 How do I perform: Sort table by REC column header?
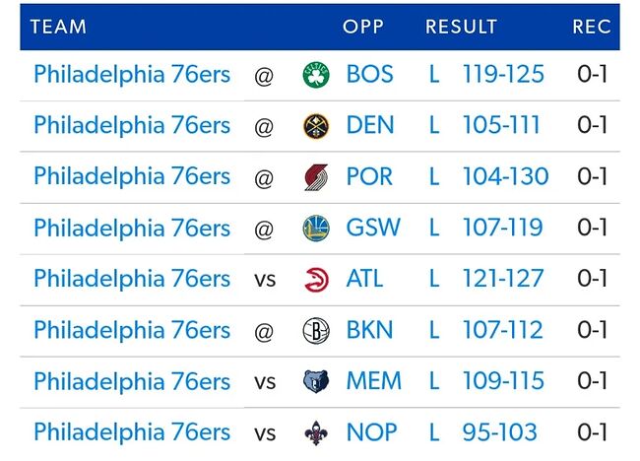pyautogui.click(x=592, y=27)
